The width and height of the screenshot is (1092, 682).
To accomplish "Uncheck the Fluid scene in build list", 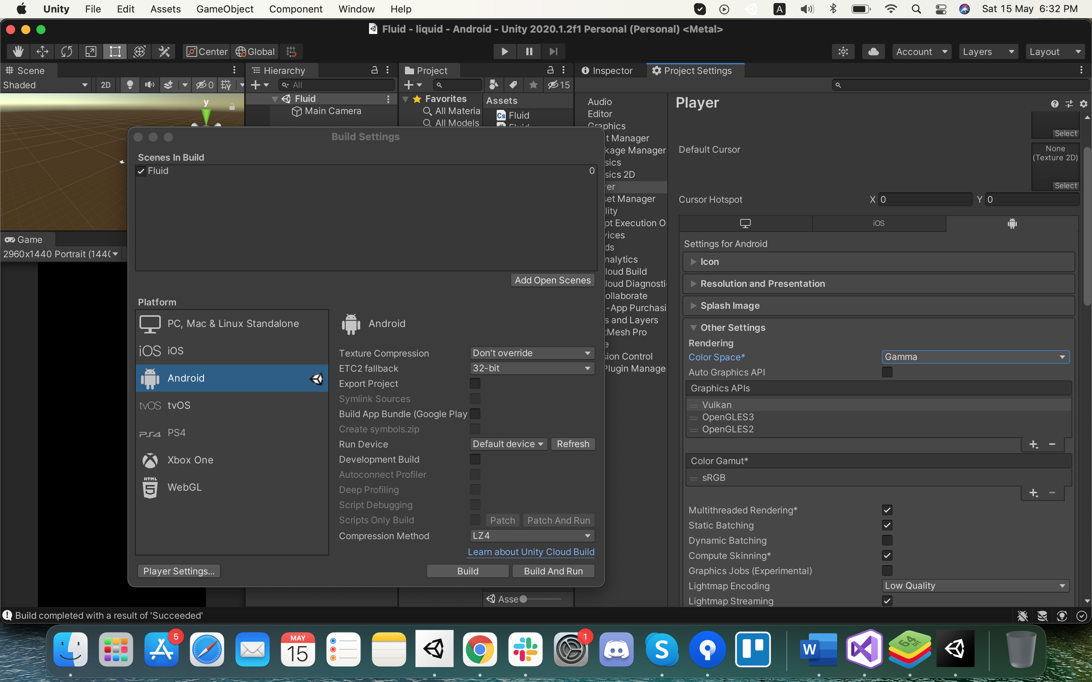I will (141, 171).
